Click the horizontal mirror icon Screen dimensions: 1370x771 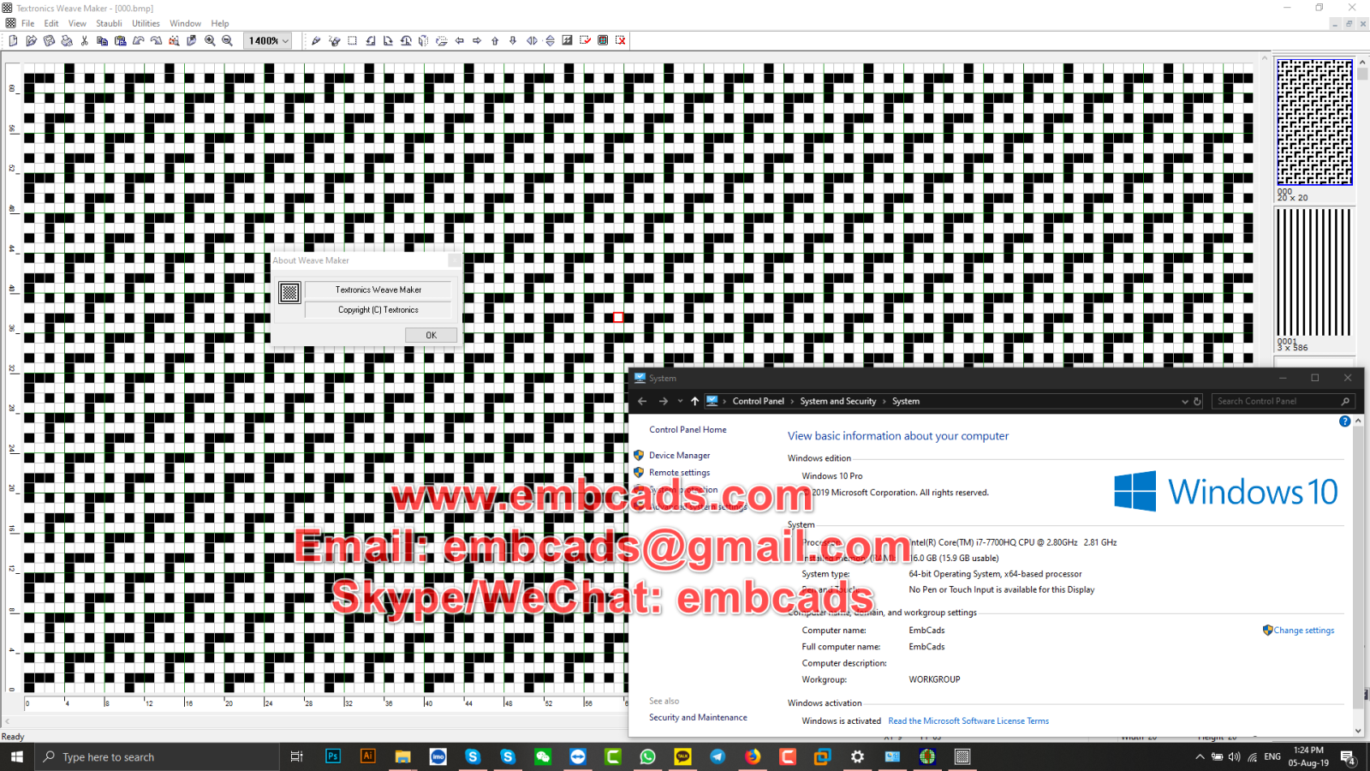(532, 40)
